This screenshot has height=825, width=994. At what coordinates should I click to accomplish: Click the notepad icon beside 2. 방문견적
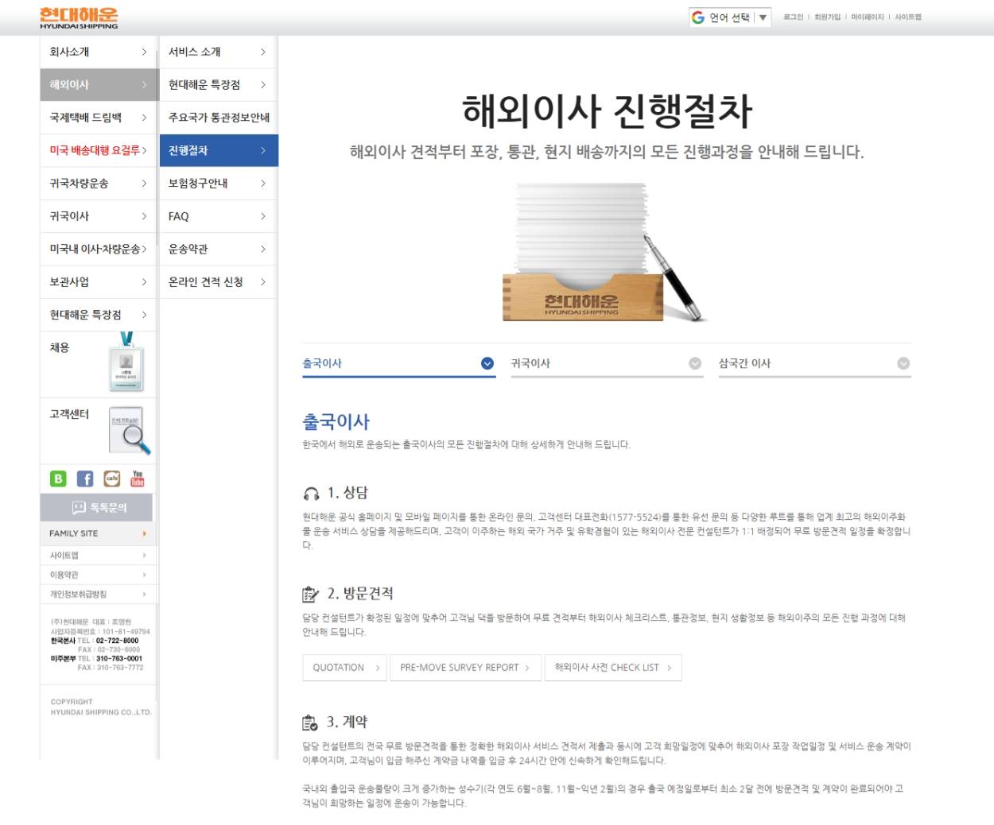(x=311, y=595)
